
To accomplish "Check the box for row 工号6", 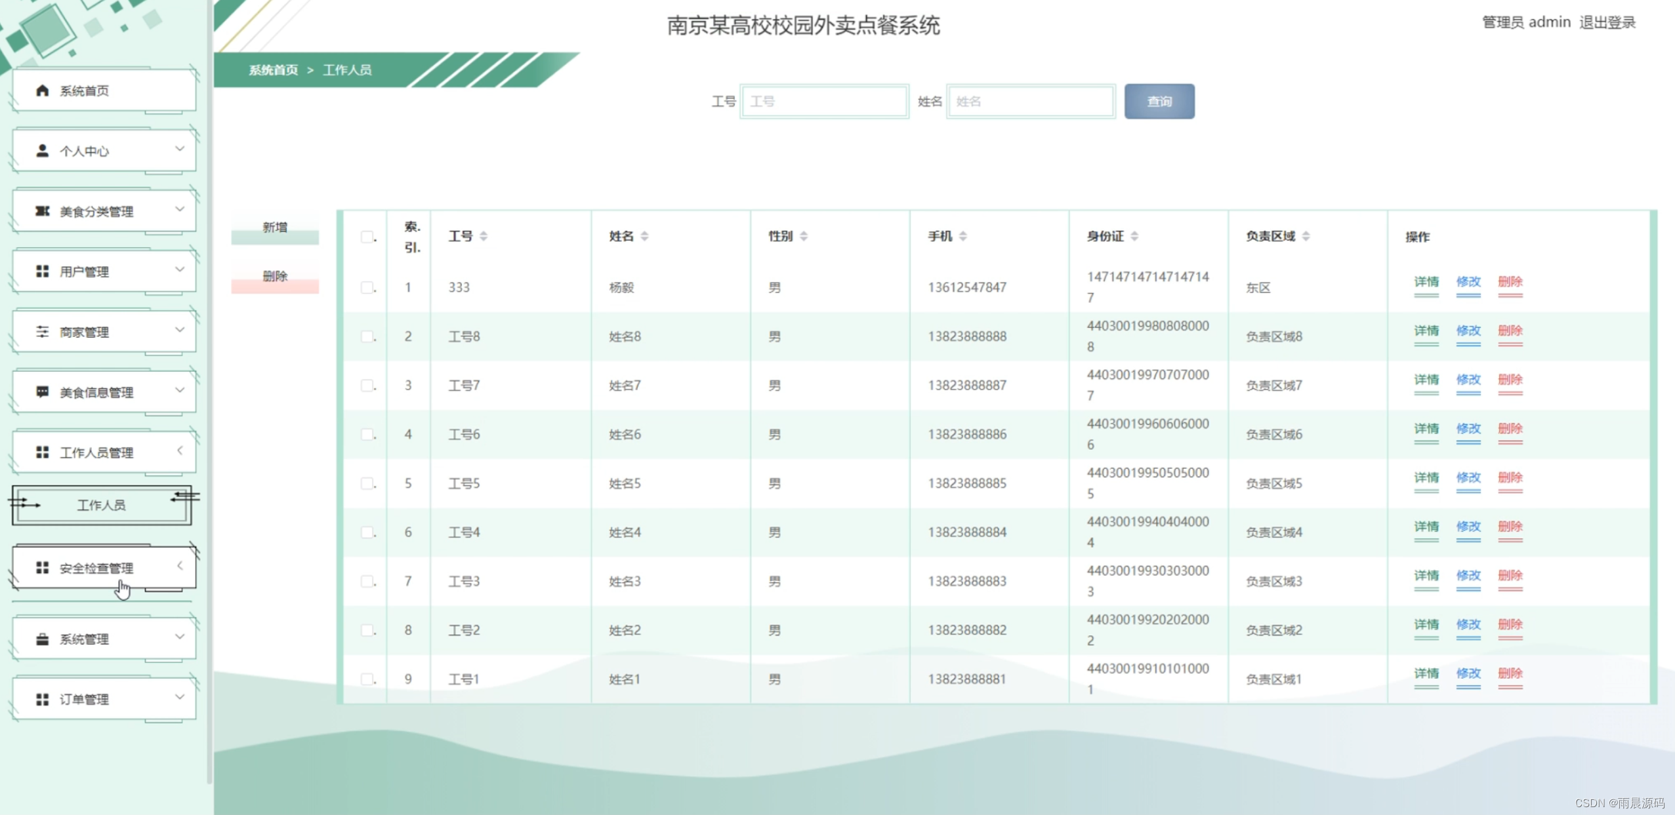I will pyautogui.click(x=367, y=434).
